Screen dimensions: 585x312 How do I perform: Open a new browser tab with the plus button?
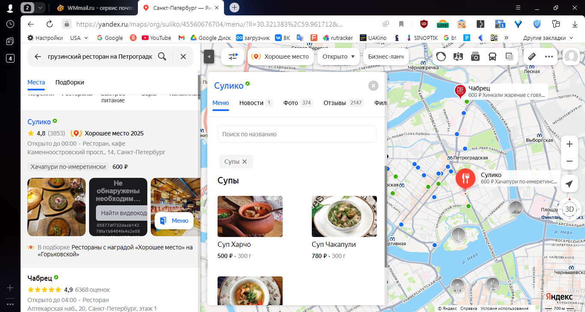point(234,7)
